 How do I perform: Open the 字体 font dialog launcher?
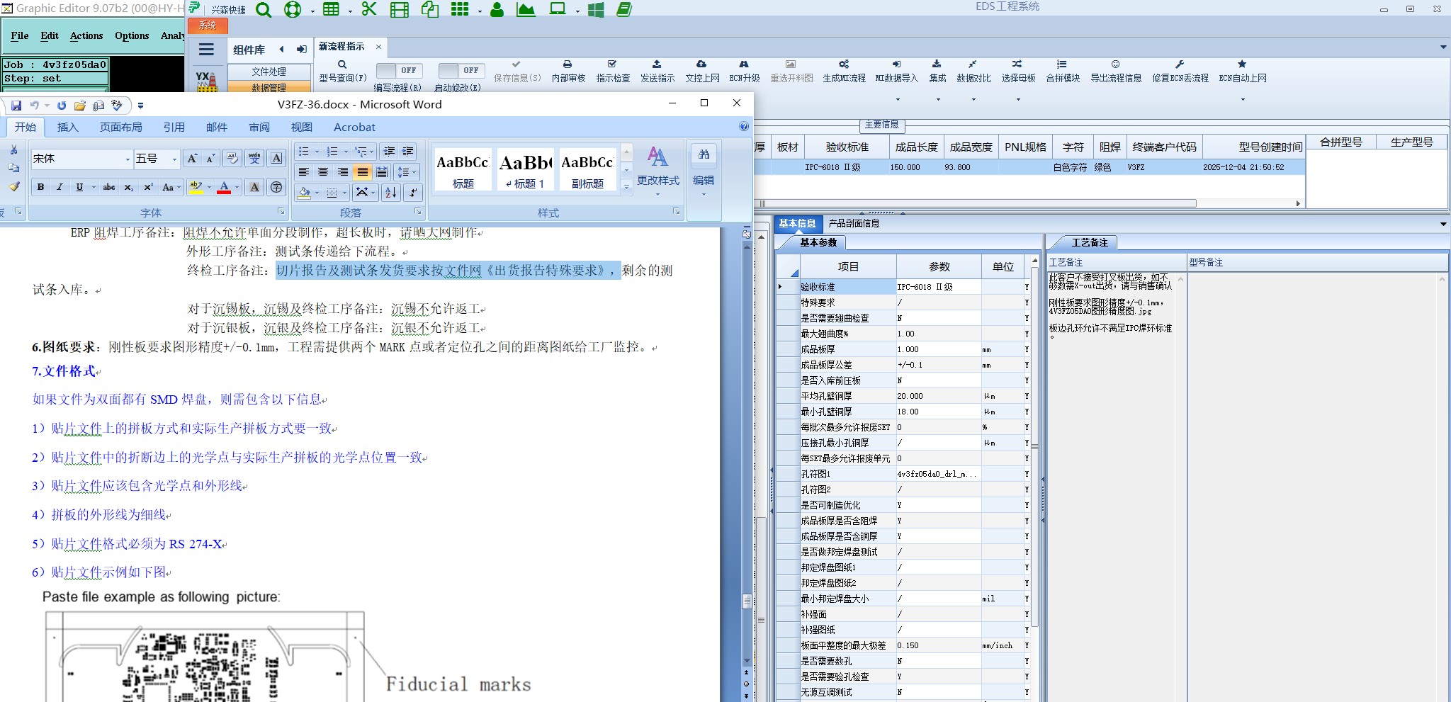coord(281,212)
